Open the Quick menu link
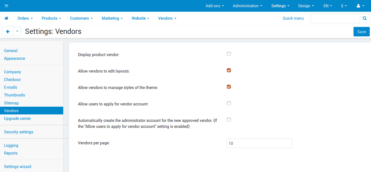This screenshot has width=371, height=172. (x=293, y=18)
